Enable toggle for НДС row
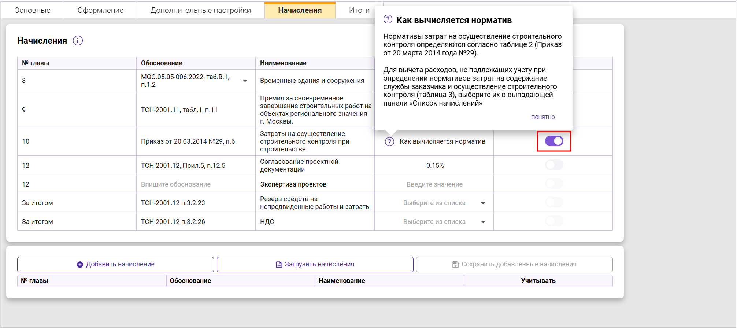The image size is (737, 328). point(554,221)
